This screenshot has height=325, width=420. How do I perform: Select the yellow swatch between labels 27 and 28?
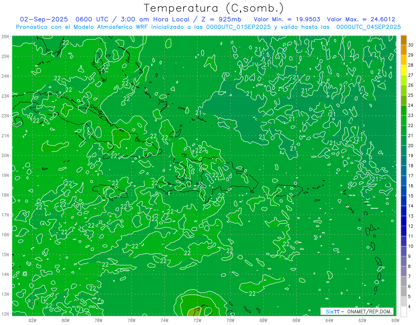404,70
